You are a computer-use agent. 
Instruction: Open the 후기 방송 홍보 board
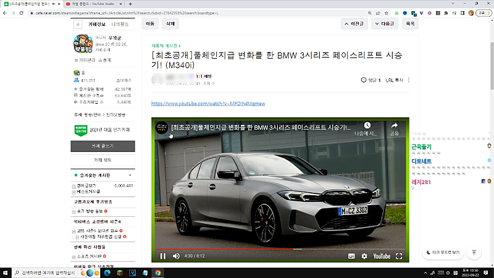tap(90, 211)
